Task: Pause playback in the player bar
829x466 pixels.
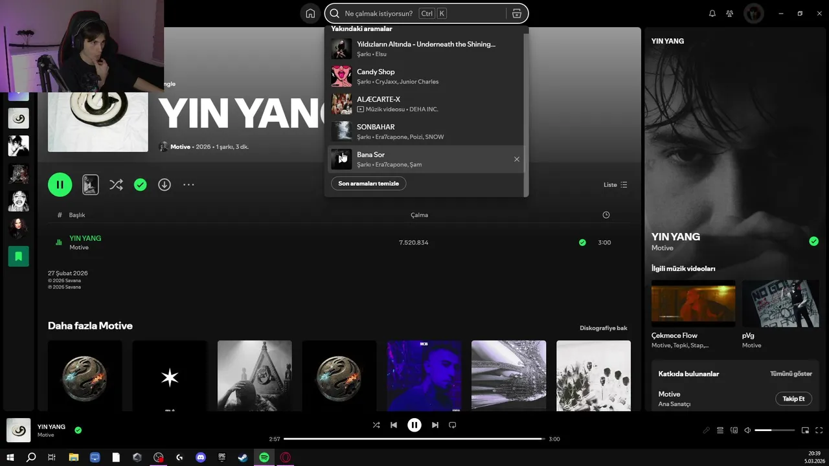Action: 414,425
